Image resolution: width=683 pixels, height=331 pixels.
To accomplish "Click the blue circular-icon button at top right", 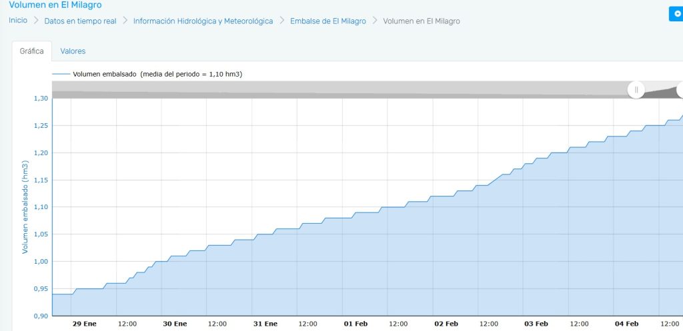I will click(676, 14).
